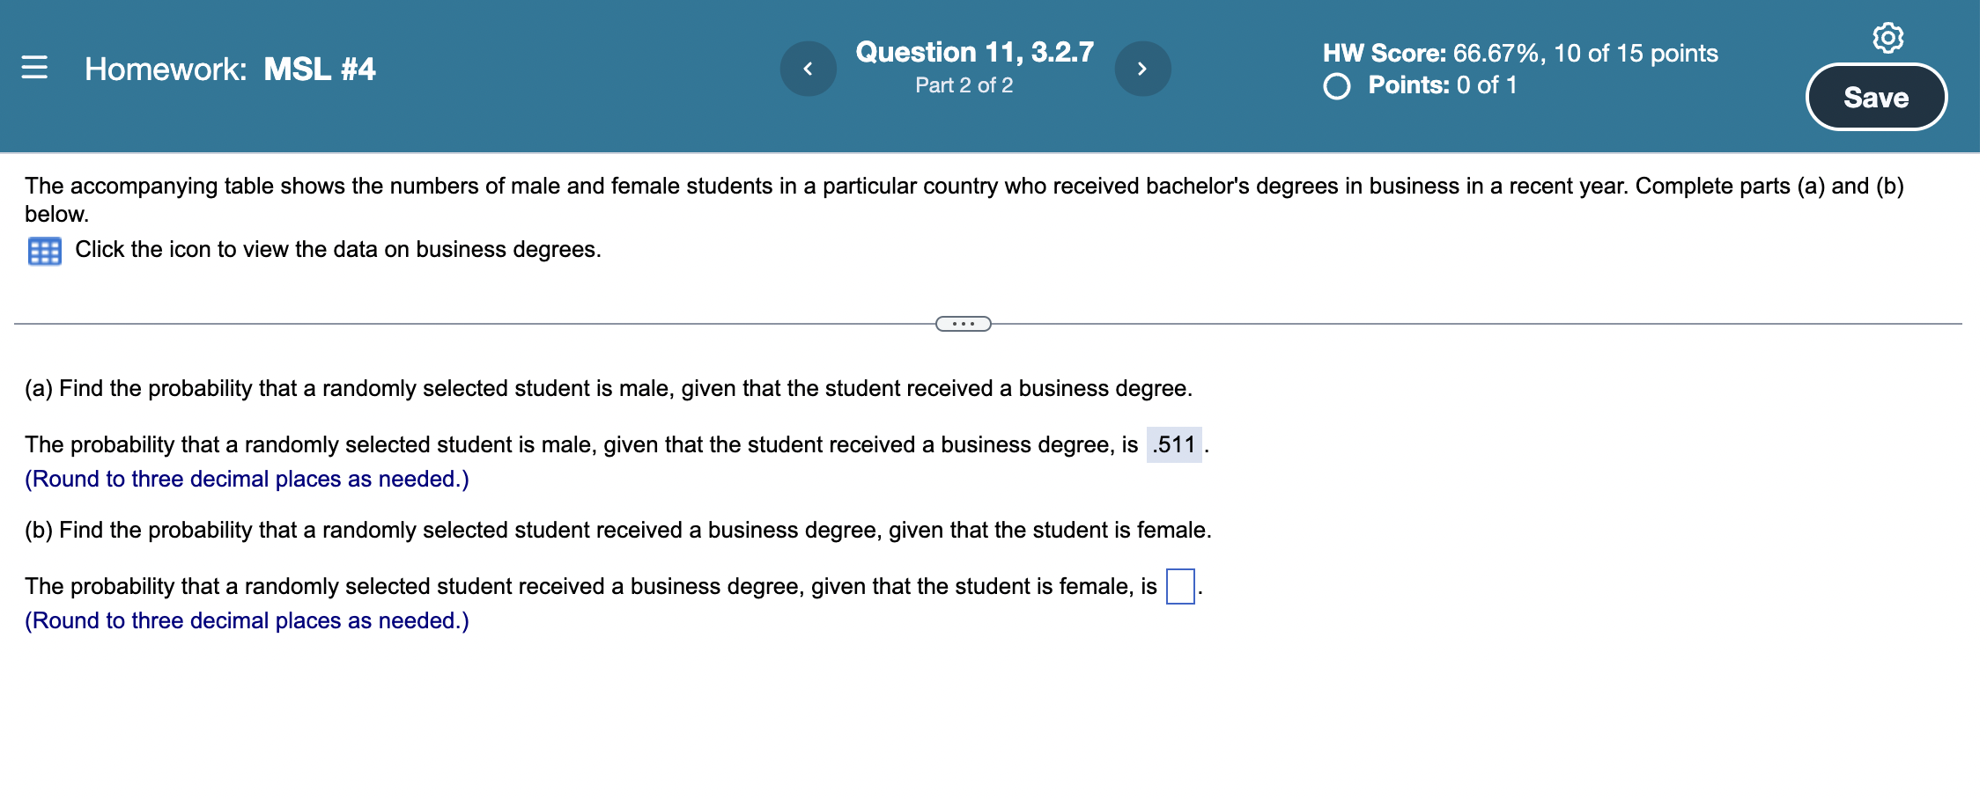The width and height of the screenshot is (1987, 799).
Task: Select the Homework: MSL #4 title
Action: click(229, 69)
